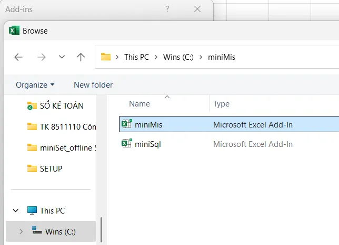Click Excel icon in Browse title bar

(14, 30)
